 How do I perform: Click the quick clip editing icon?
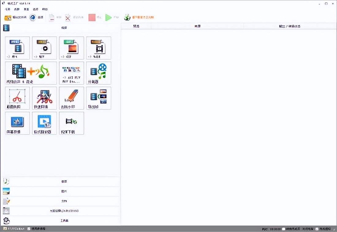[44, 98]
